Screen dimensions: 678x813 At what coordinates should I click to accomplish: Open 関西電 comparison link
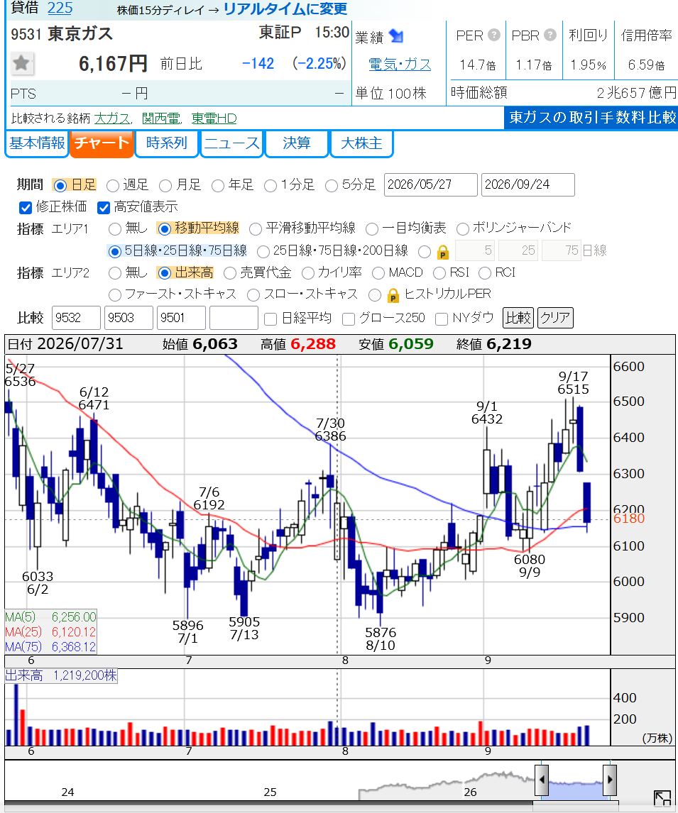click(x=161, y=118)
